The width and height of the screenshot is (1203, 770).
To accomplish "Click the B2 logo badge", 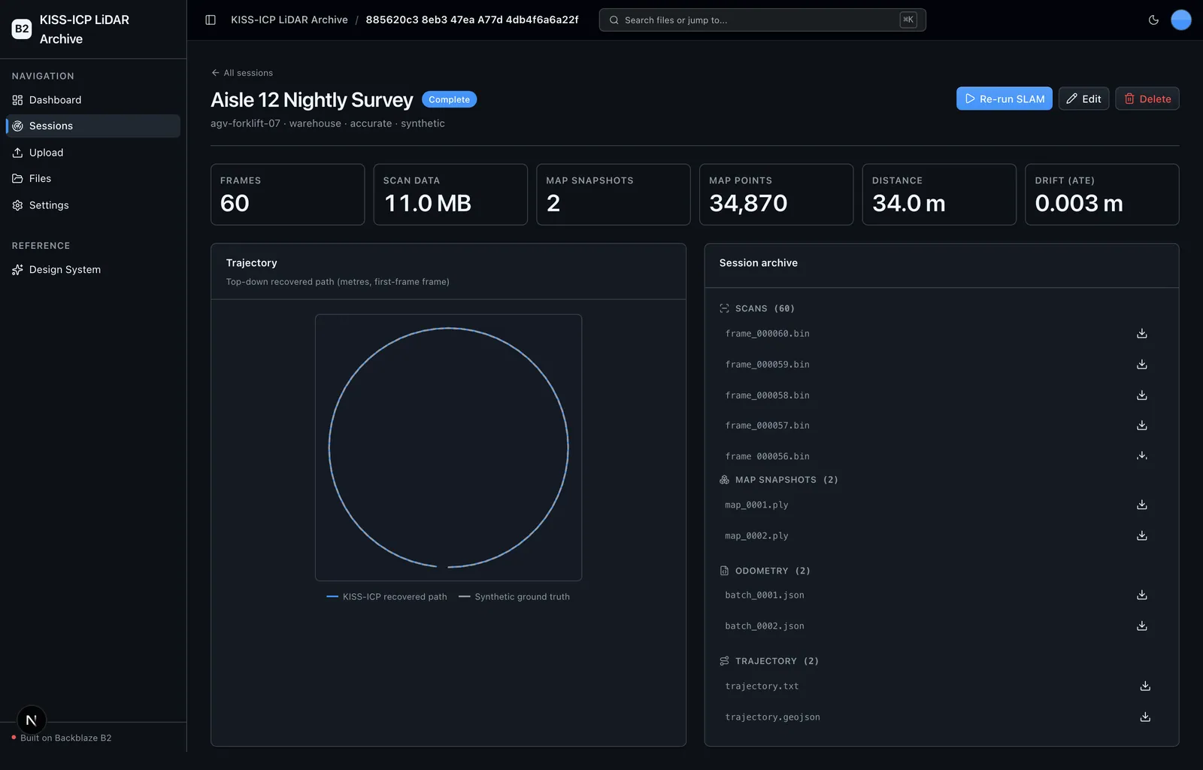I will [x=22, y=29].
